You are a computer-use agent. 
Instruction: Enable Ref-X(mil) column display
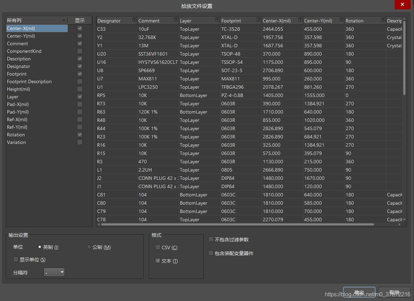click(80, 119)
